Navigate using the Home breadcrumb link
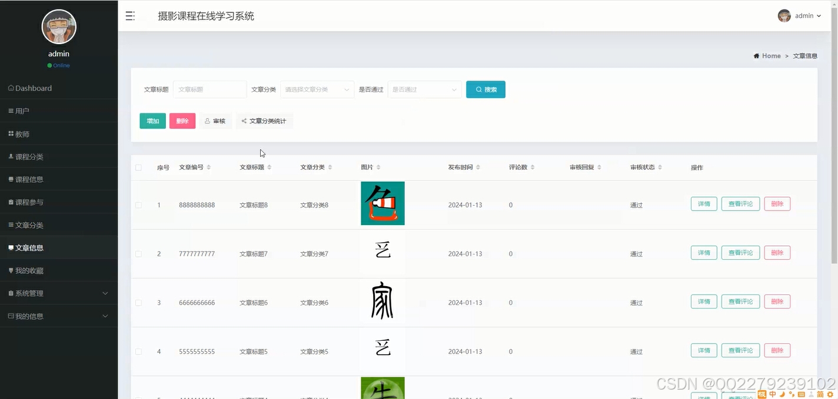Viewport: 838px width, 399px height. (x=771, y=55)
